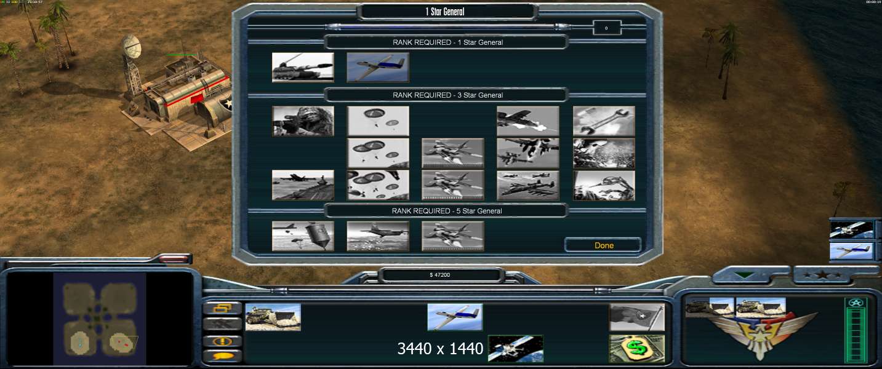Choose the Emergency Repair power showing sparks

click(604, 153)
